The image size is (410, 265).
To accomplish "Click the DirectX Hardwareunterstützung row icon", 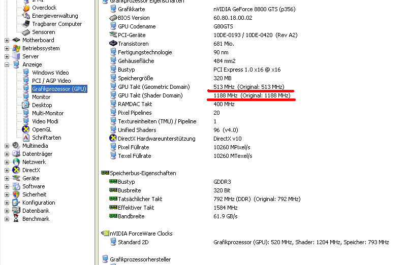I will coord(113,138).
